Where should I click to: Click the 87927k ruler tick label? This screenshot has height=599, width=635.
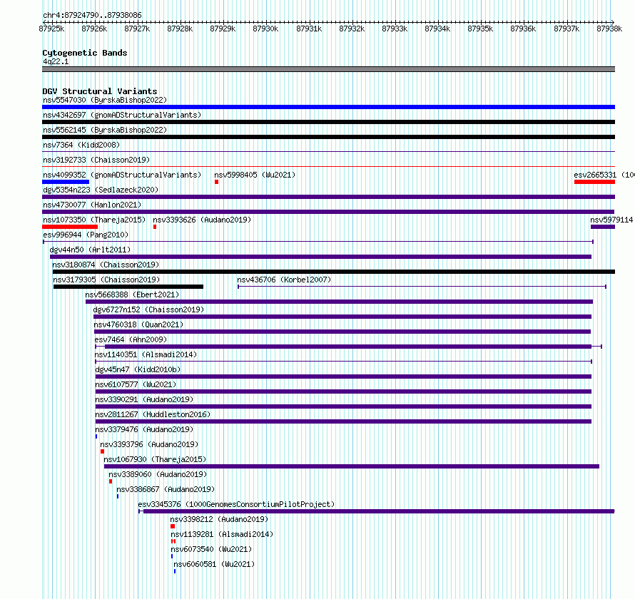137,29
